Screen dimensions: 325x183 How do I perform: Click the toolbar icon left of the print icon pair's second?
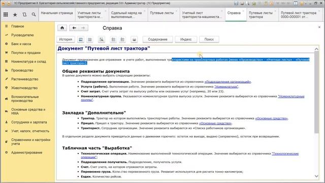point(113,40)
